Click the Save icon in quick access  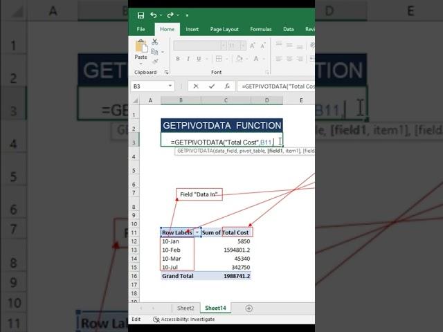point(141,15)
